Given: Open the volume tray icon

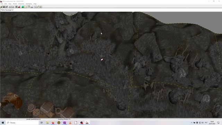Looking at the screenshot, I should click(x=203, y=123).
